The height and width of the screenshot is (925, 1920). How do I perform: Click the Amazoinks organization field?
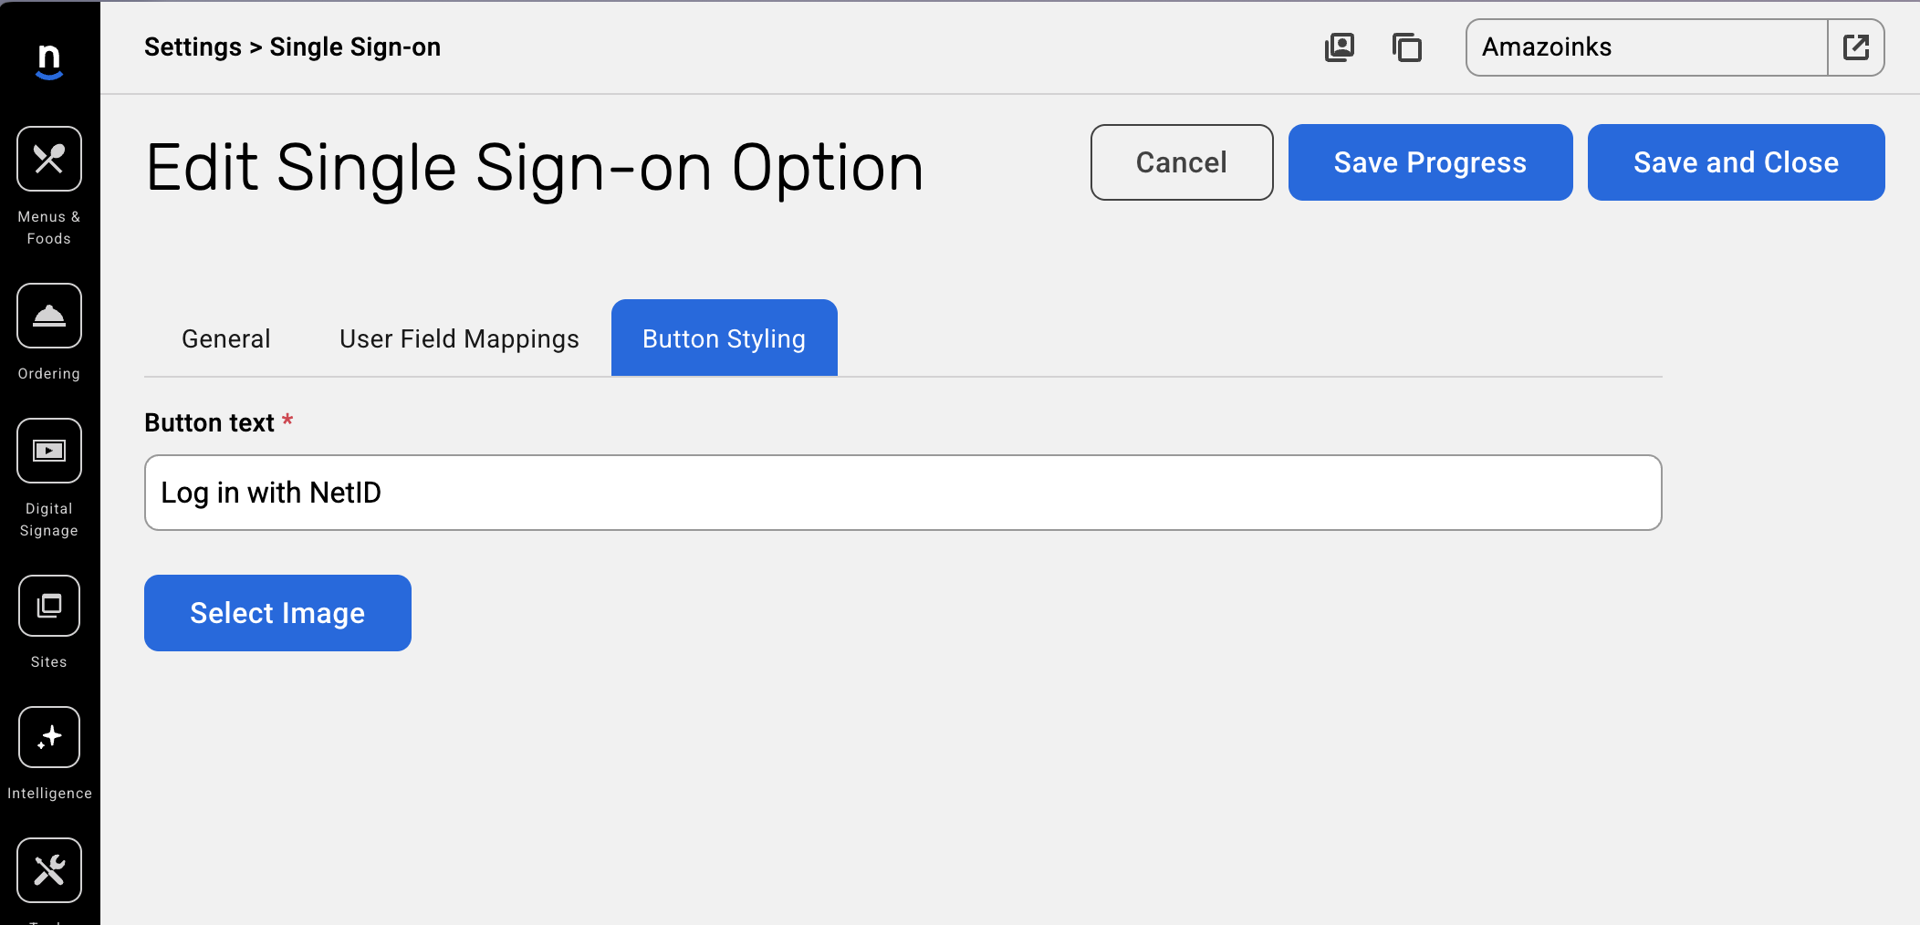[1646, 47]
